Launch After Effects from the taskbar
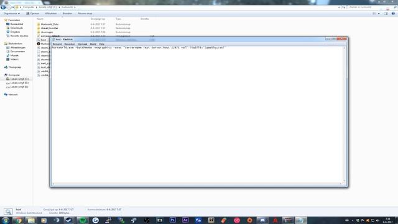Screen dimensions: 398x224 pos(185,220)
